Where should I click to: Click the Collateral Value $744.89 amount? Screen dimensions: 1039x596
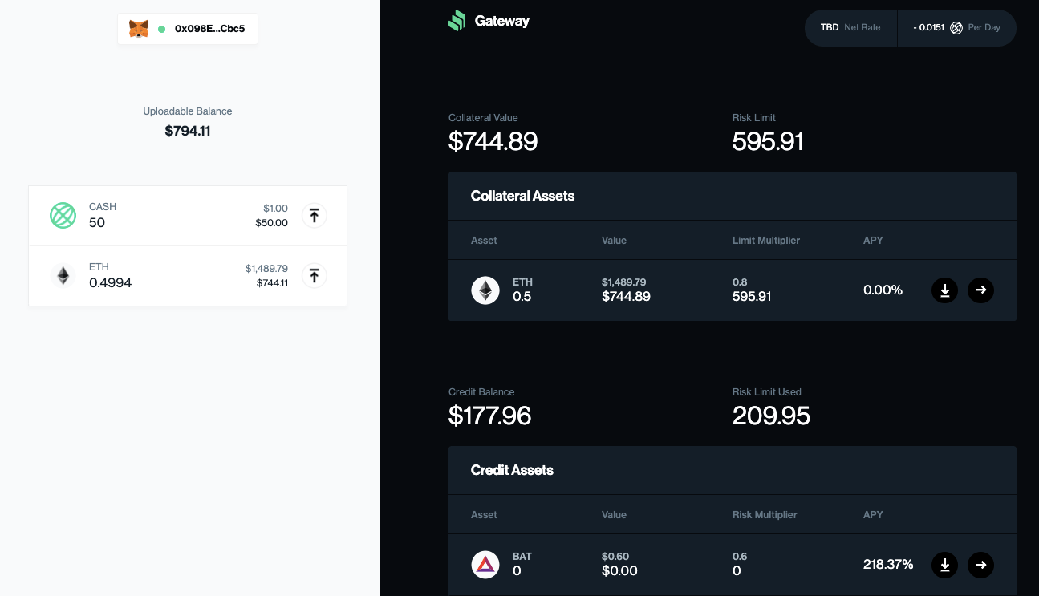pyautogui.click(x=493, y=141)
